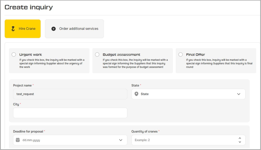This screenshot has width=261, height=150.
Task: Select the Hire Crane tab
Action: (x=23, y=29)
